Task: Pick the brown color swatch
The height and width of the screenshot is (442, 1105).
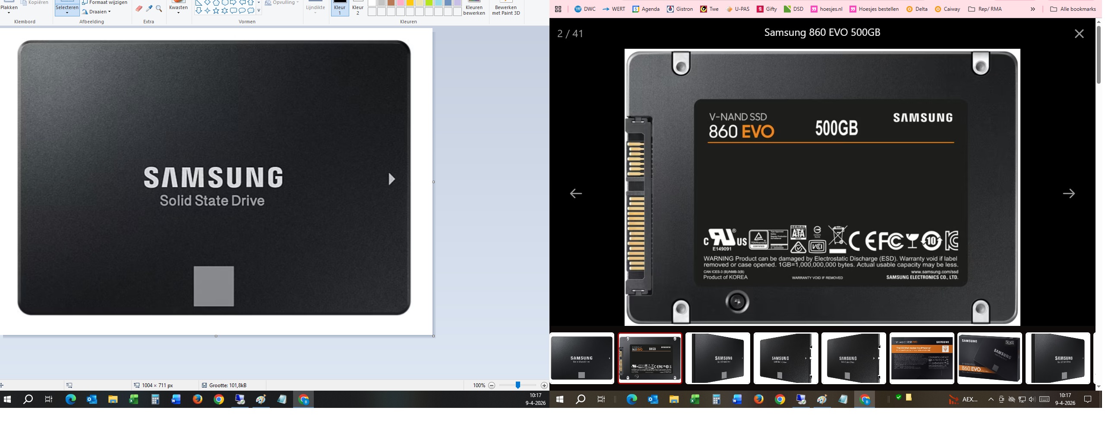Action: click(x=391, y=3)
